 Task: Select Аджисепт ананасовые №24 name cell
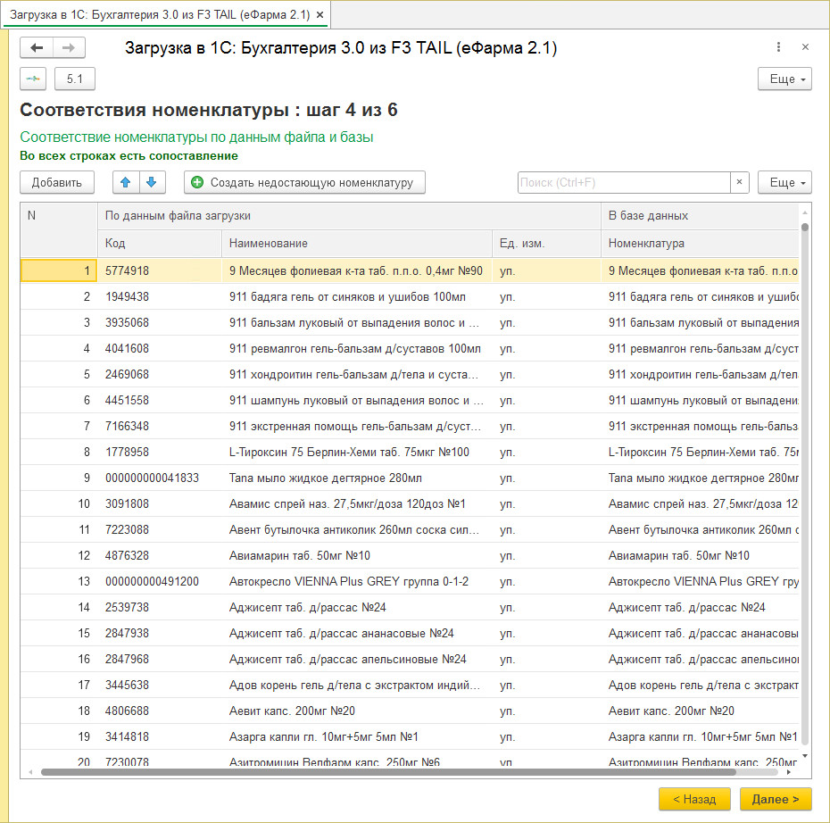pos(357,634)
